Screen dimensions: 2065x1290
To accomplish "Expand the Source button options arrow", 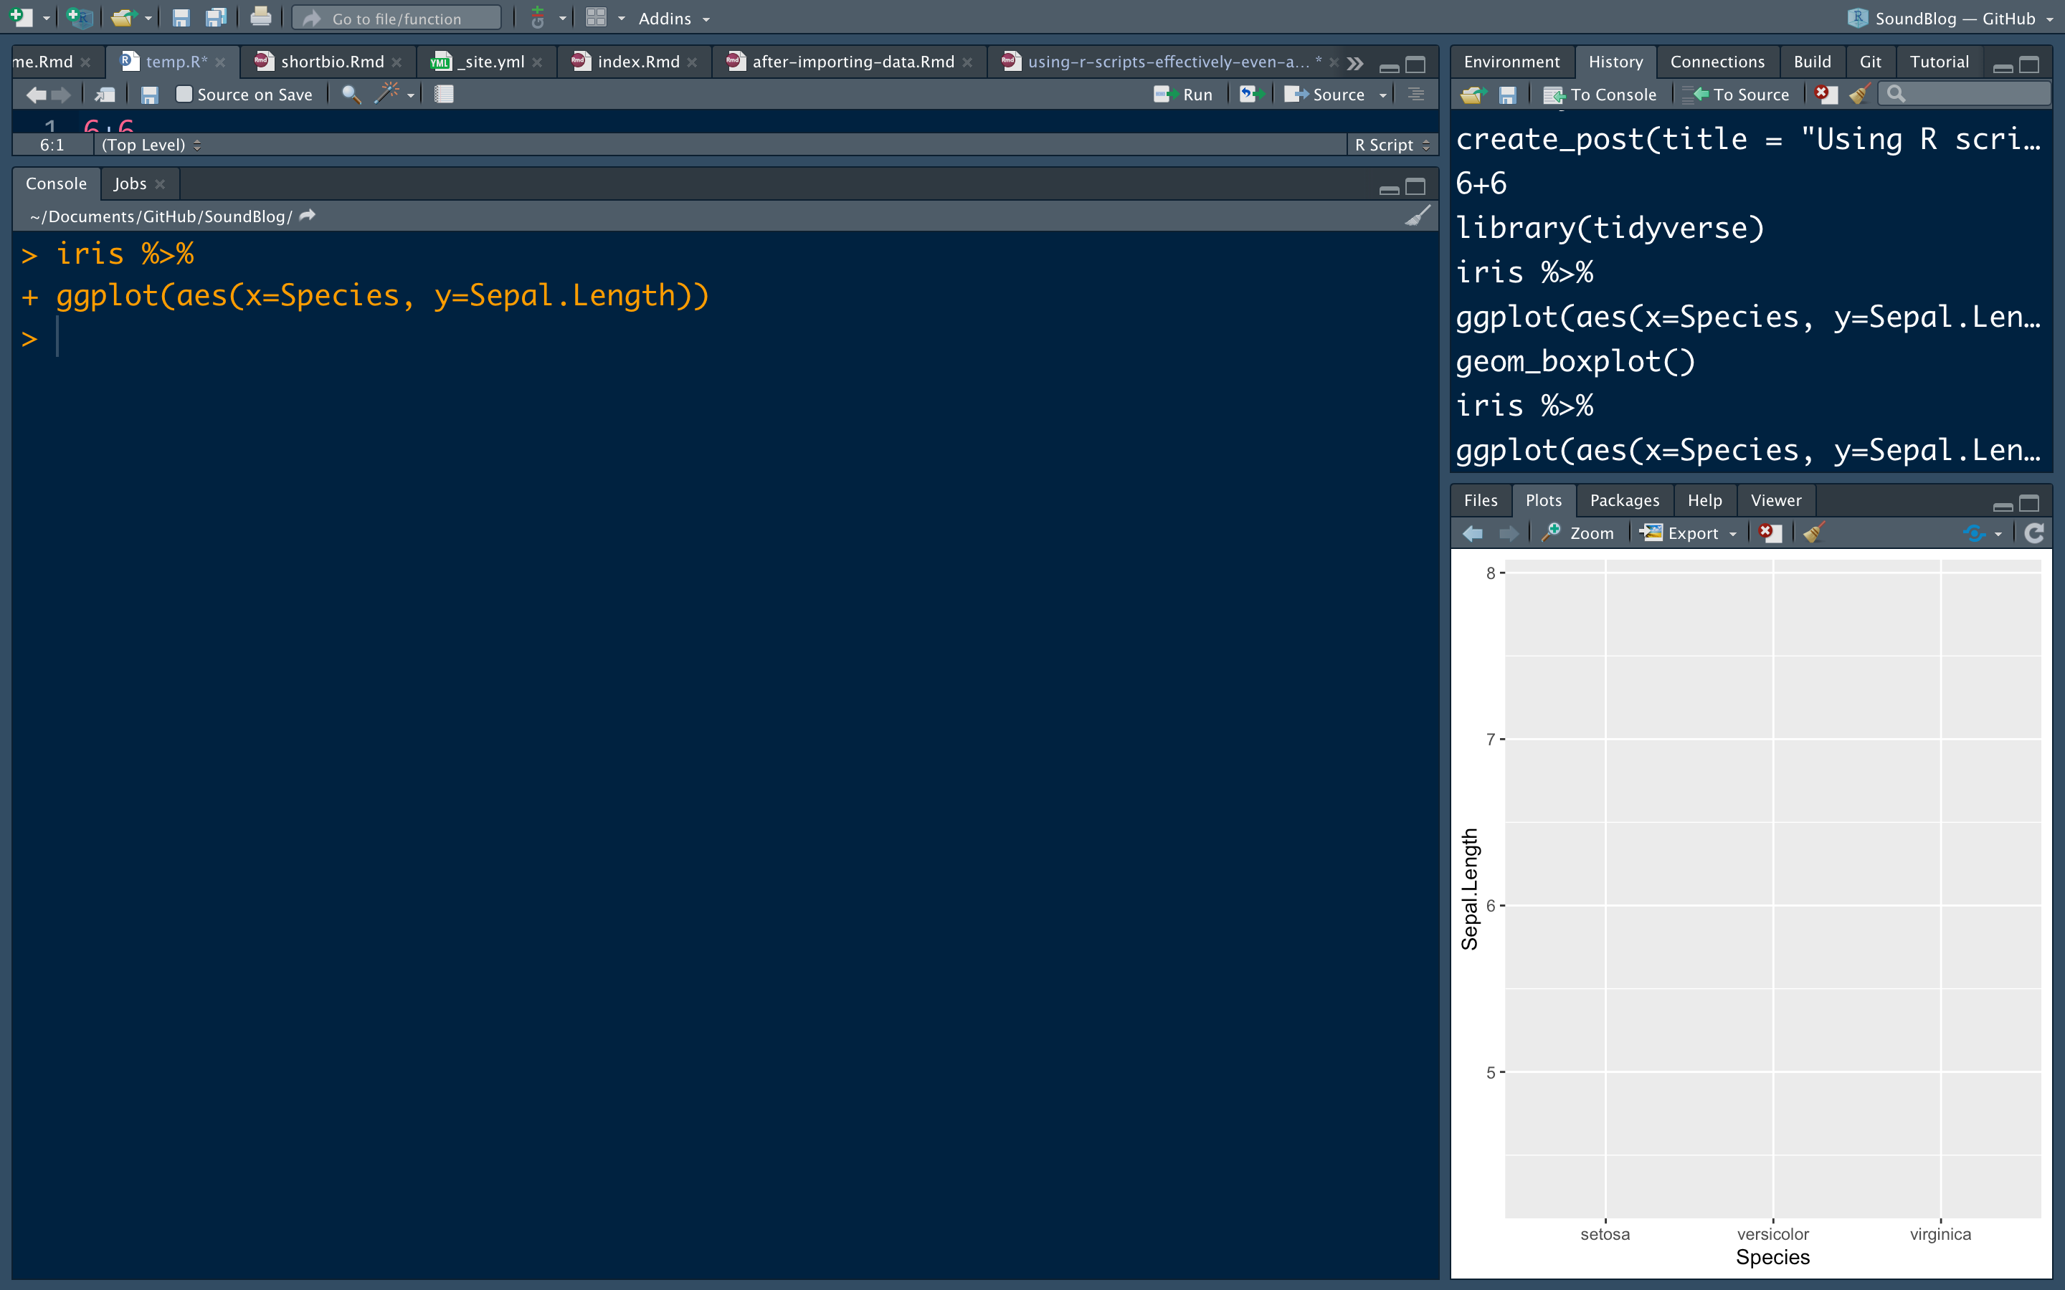I will tap(1383, 95).
